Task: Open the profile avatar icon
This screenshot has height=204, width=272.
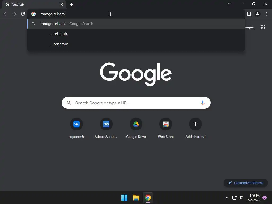Action: point(258,14)
